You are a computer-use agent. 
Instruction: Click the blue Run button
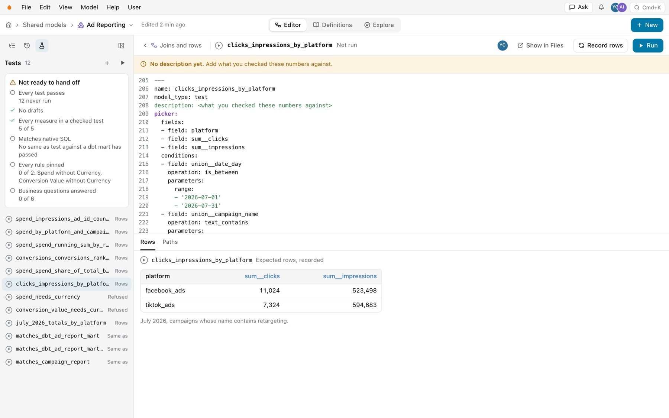[x=648, y=45]
